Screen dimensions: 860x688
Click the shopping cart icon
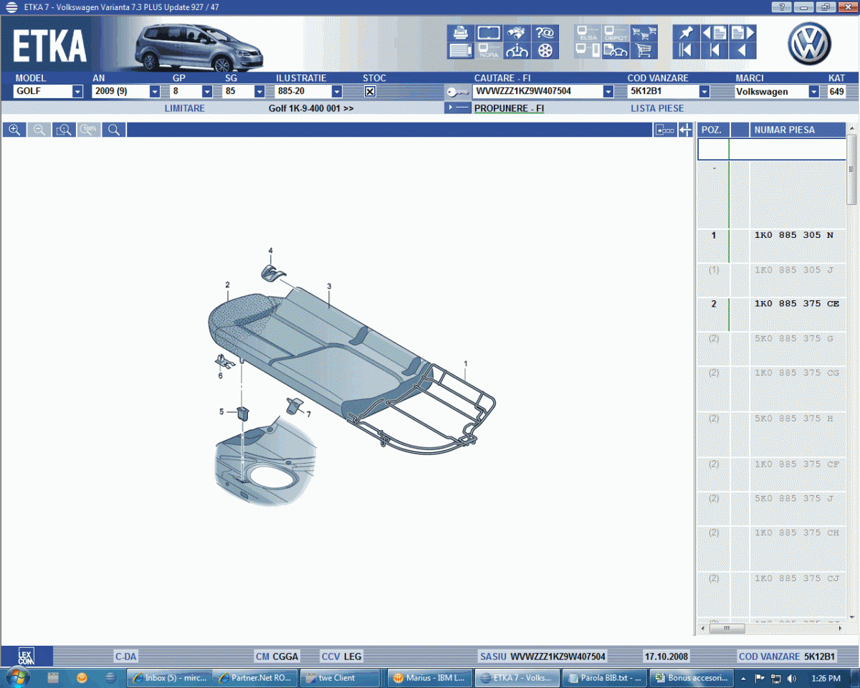click(644, 51)
